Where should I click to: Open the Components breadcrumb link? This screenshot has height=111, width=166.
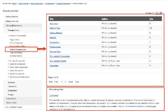(50, 3)
